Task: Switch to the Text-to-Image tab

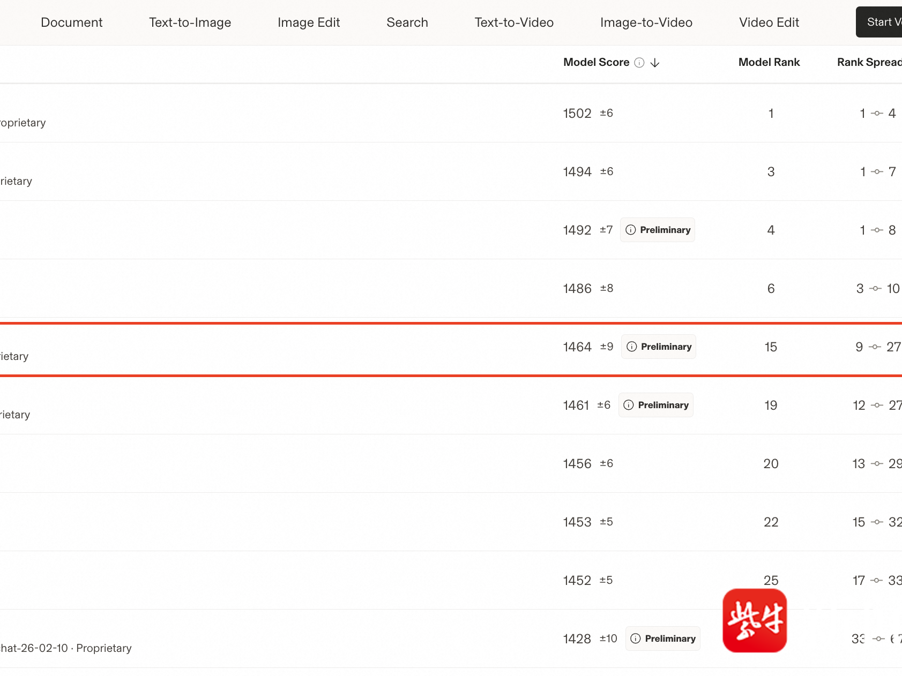Action: [190, 22]
